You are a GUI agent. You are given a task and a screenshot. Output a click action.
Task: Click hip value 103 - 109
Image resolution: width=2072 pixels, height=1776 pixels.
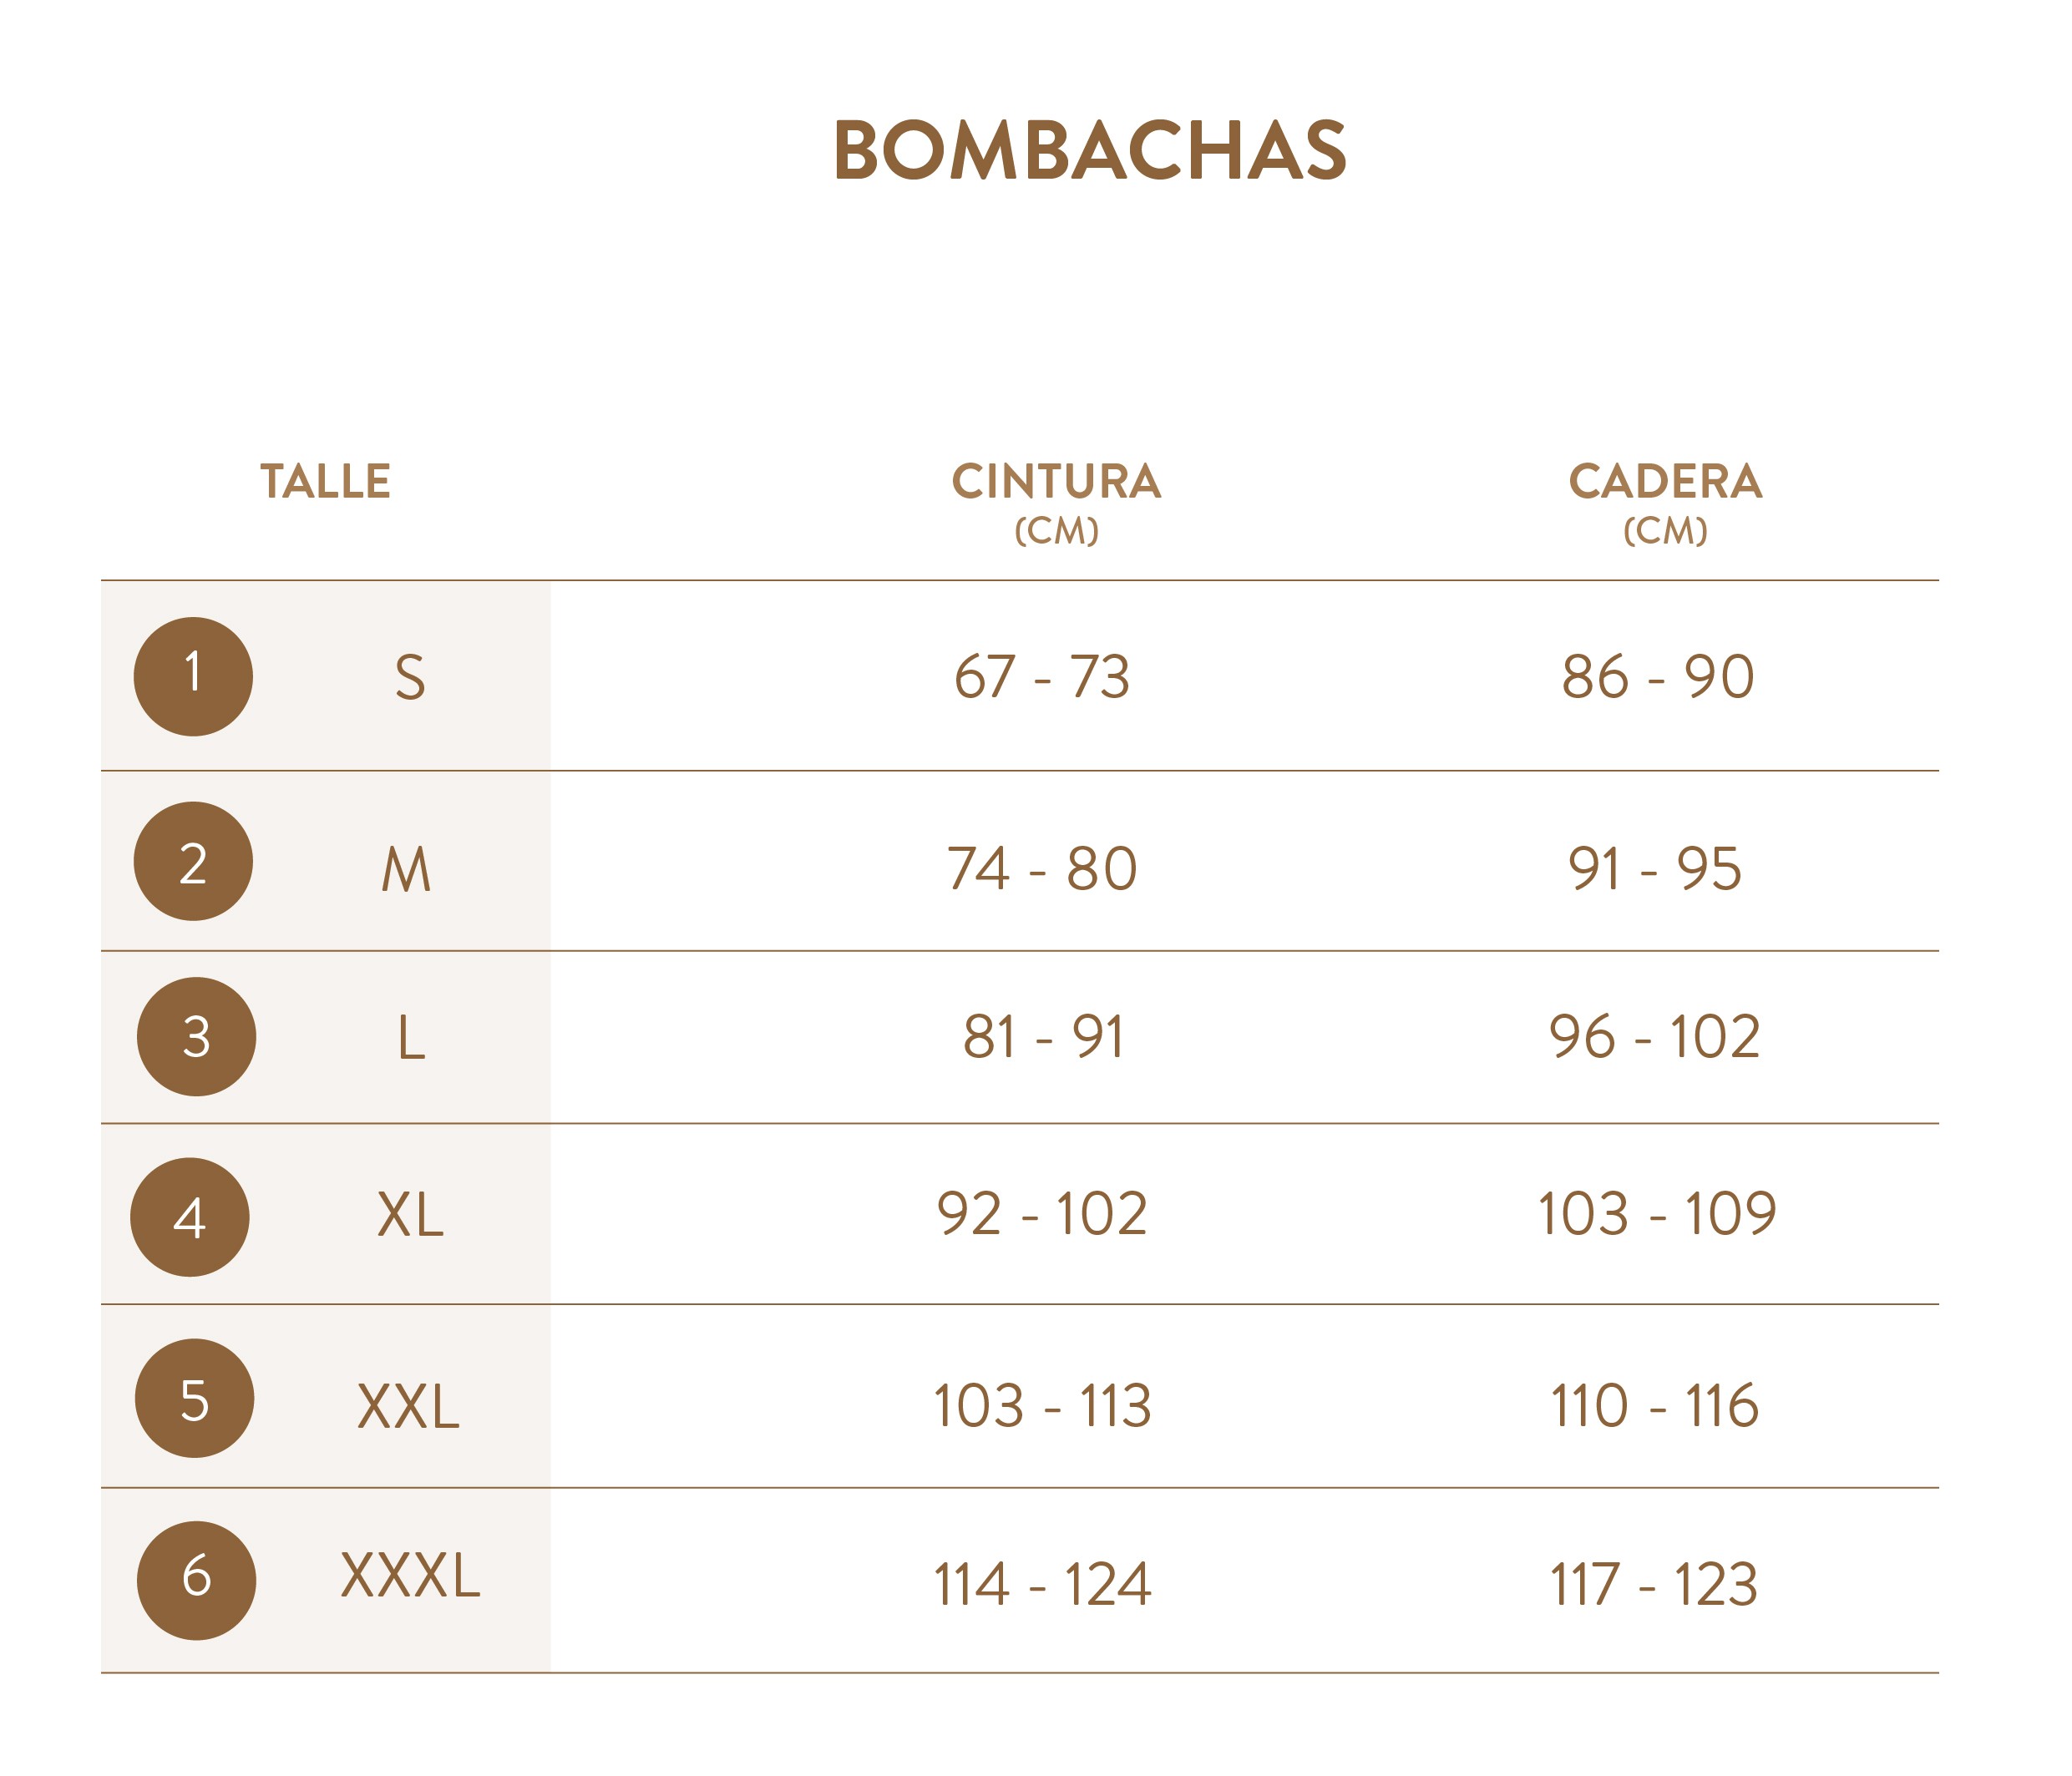click(x=1657, y=1214)
